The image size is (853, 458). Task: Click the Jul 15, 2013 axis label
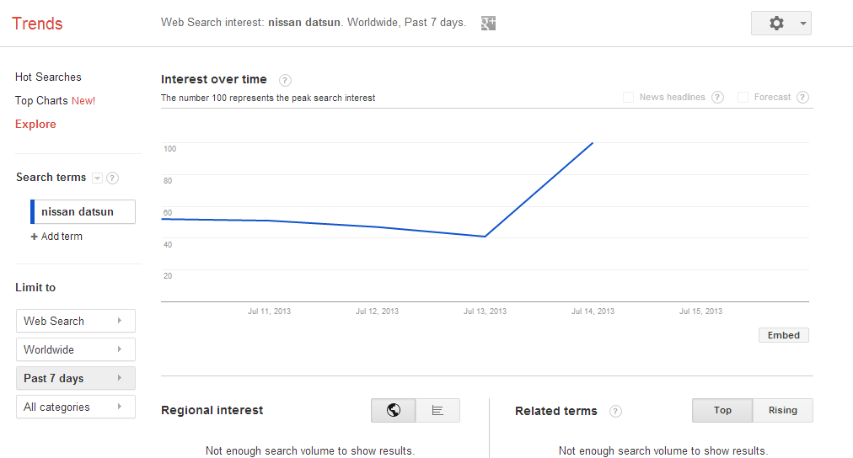(700, 312)
